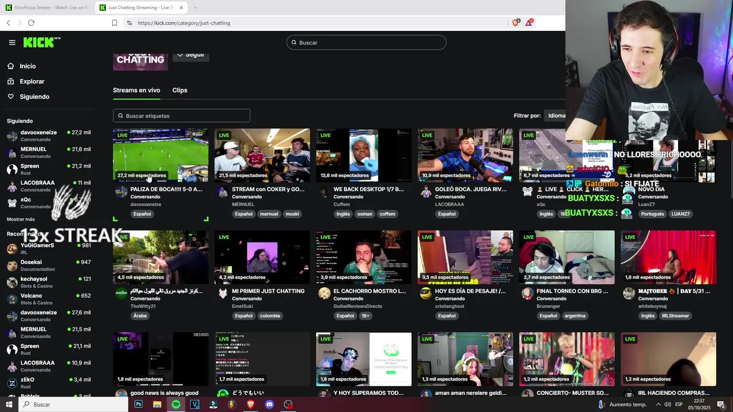
Task: Open EmetSuki avatar beside MI PRIMER
Action: 223,294
